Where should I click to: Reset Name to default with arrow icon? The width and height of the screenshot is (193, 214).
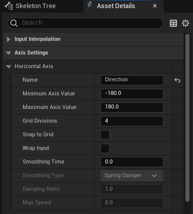click(177, 80)
